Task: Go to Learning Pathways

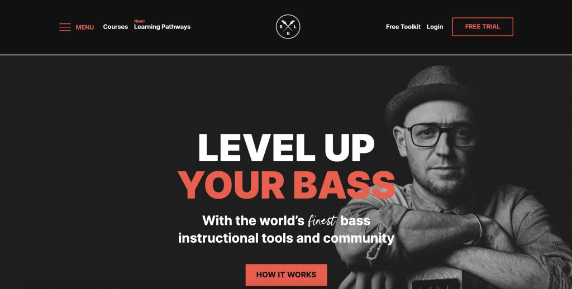Action: [x=163, y=27]
